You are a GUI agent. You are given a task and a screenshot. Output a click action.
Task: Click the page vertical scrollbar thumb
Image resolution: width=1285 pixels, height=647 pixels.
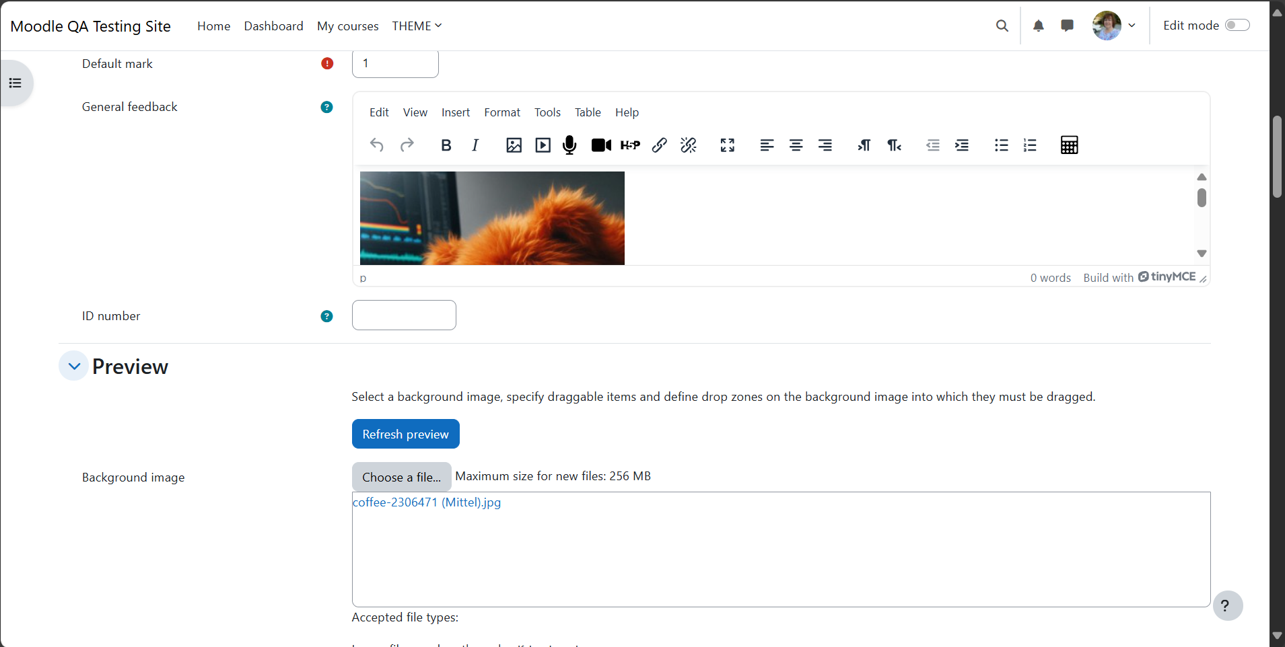click(1277, 157)
